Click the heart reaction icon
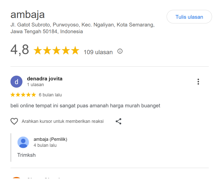The height and width of the screenshot is (180, 220). tap(14, 121)
